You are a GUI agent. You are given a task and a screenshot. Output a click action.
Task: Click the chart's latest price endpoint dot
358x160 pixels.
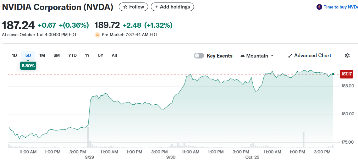[x=333, y=74]
